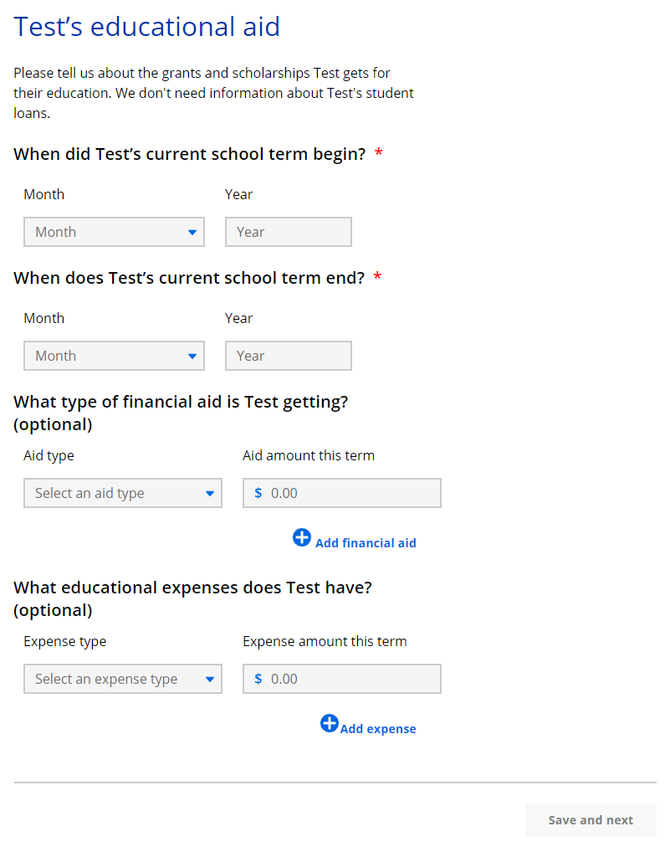Open the Month dropdown for term end date
Viewport: 670px width, 847px height.
[x=114, y=356]
